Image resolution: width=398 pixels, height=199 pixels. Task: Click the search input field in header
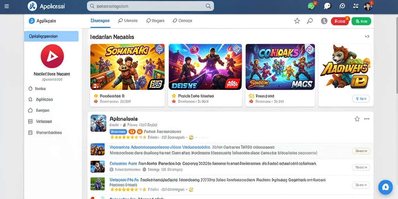coord(150,6)
